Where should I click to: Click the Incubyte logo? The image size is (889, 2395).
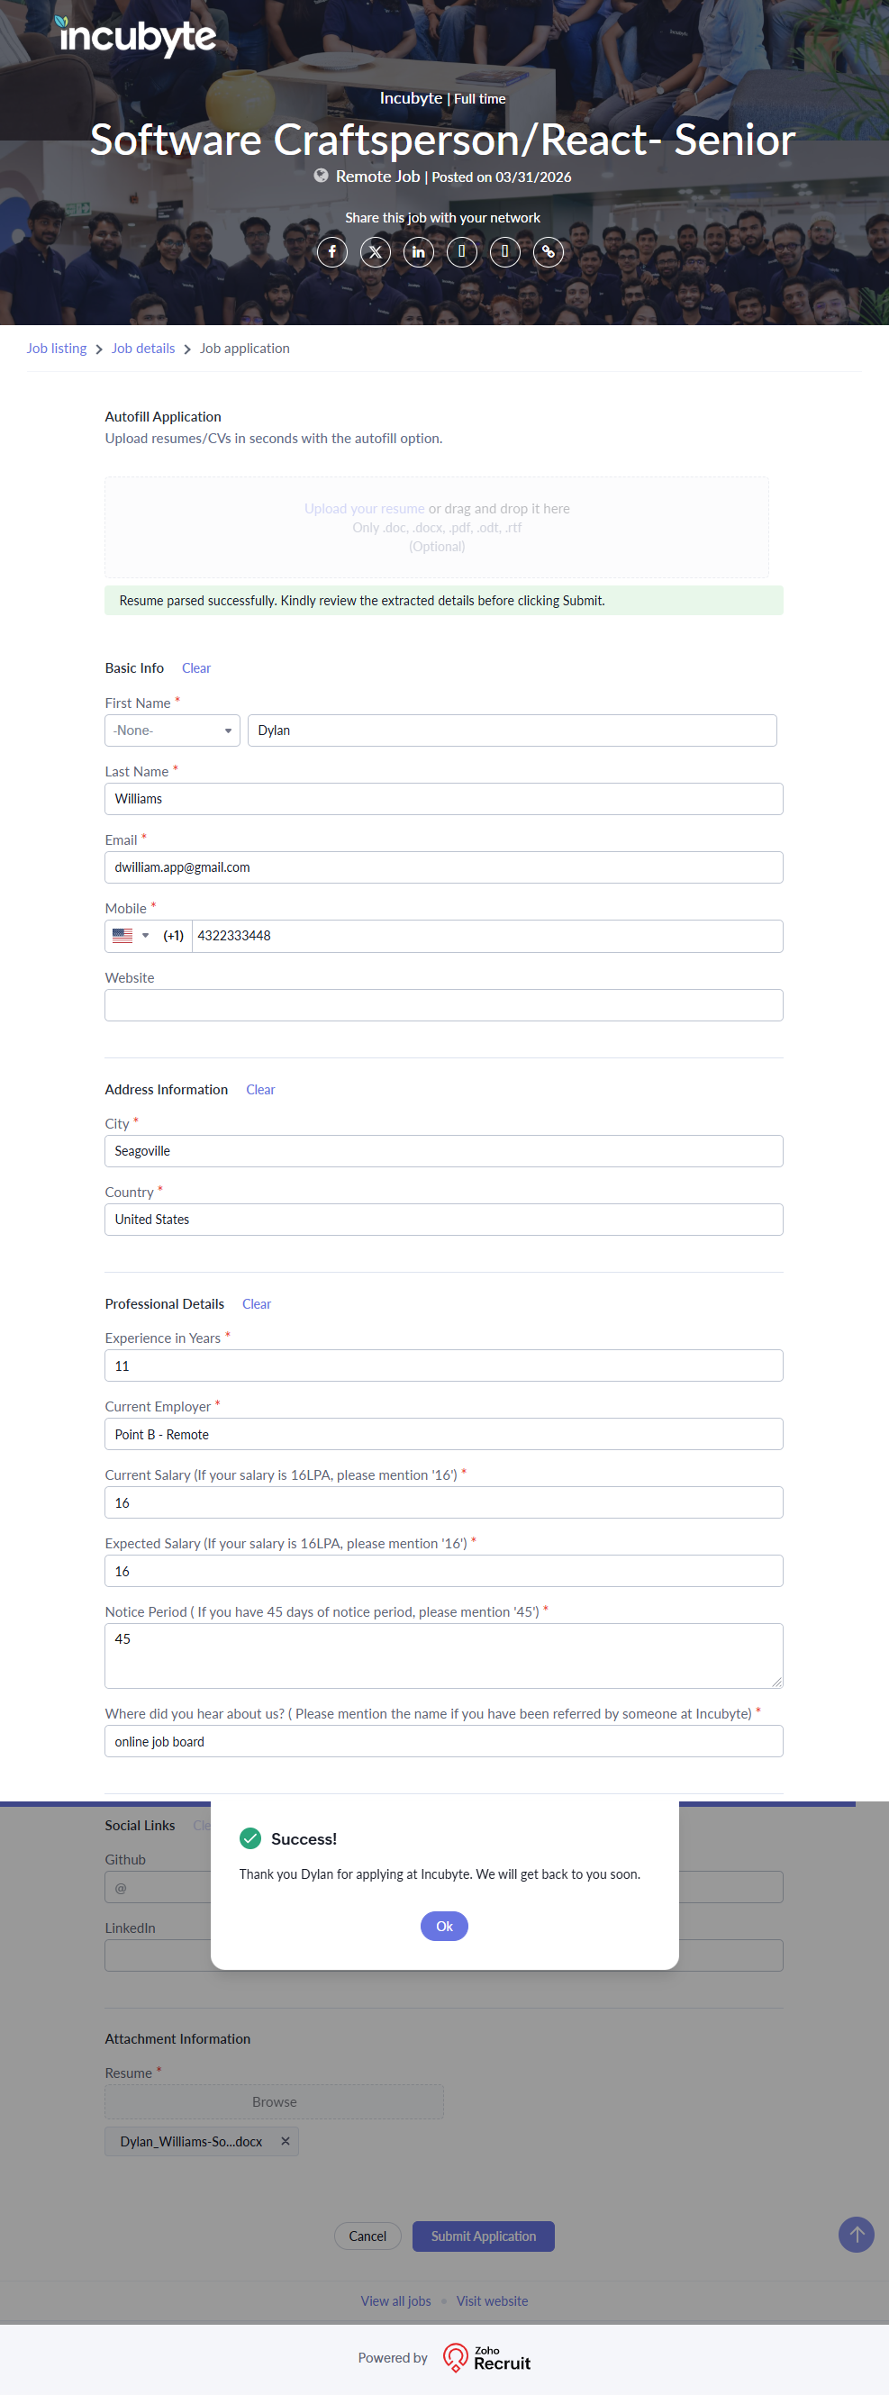point(136,35)
